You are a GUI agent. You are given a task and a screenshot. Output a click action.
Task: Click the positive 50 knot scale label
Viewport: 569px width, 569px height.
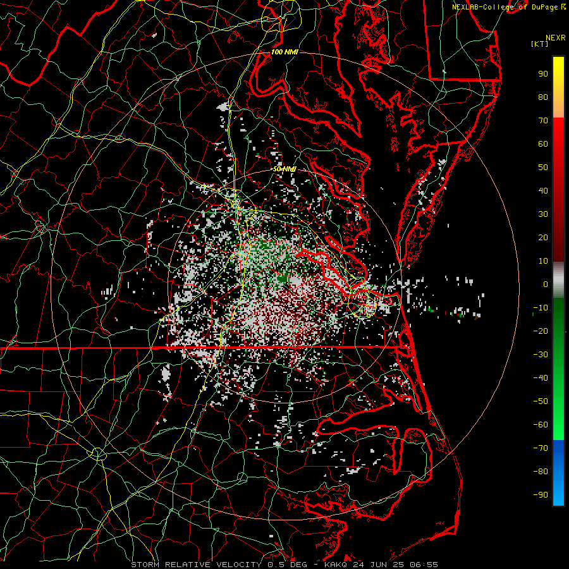[543, 168]
